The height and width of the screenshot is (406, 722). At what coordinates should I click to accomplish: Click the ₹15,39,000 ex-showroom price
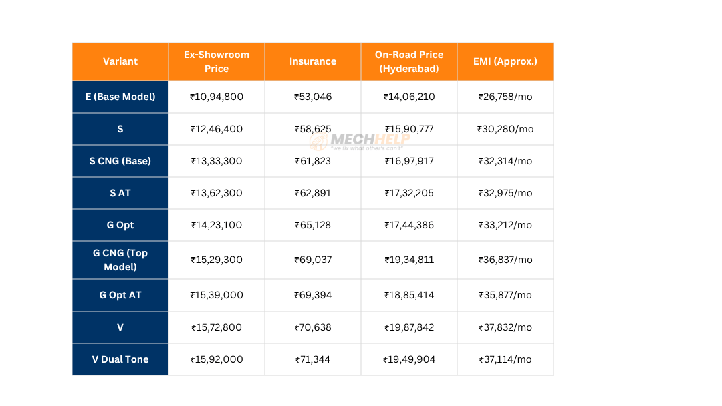[x=217, y=295]
